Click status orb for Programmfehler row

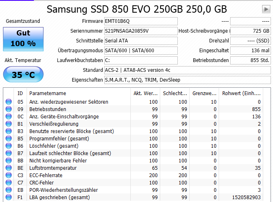9,138
